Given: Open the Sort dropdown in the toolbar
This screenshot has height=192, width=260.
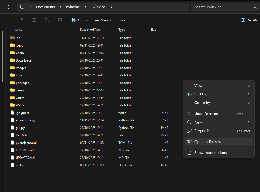Looking at the screenshot, I should click(79, 20).
